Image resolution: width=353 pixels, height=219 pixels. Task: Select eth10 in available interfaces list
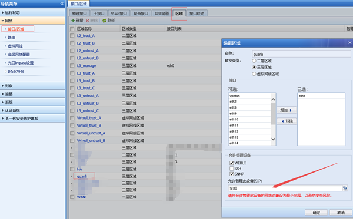[249, 119]
